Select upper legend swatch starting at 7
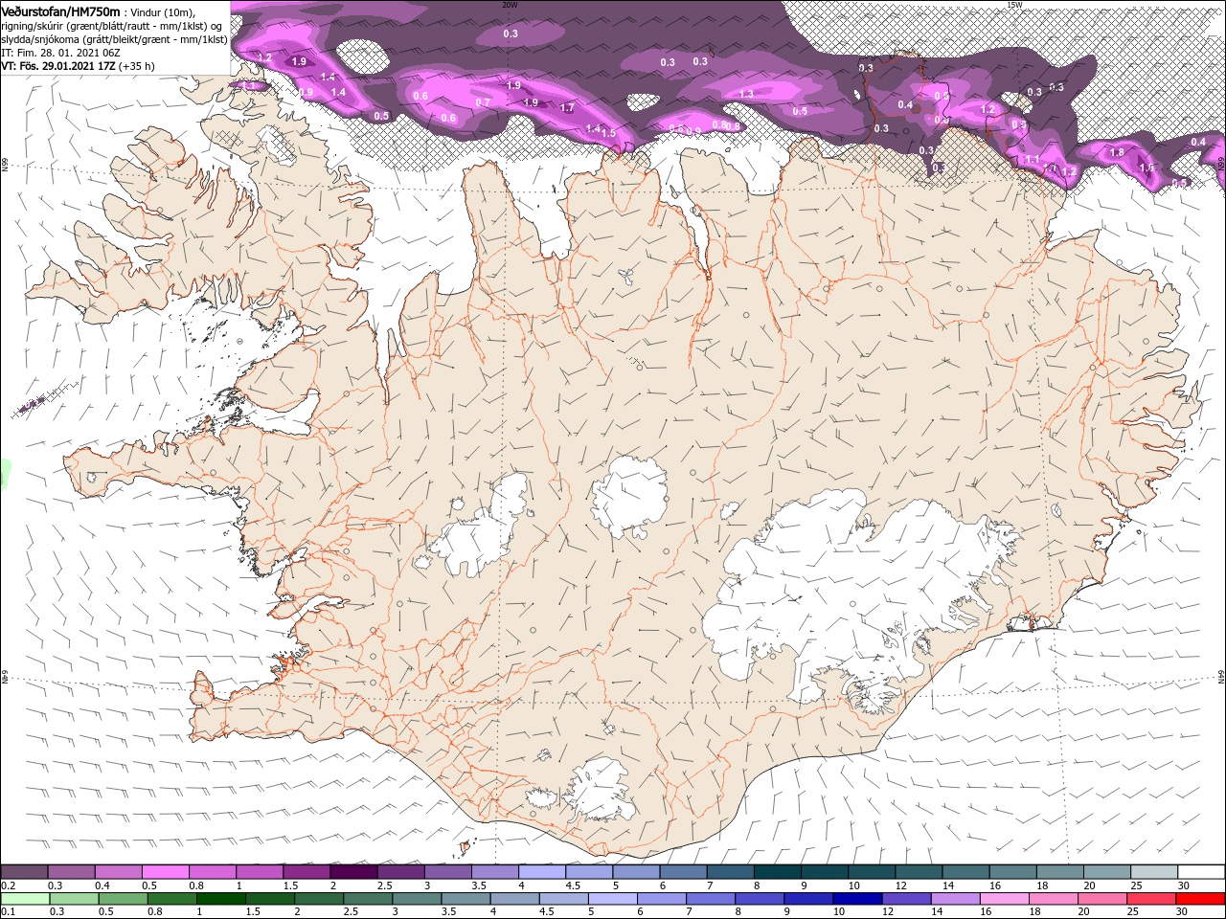1226x919 pixels. pyautogui.click(x=731, y=872)
